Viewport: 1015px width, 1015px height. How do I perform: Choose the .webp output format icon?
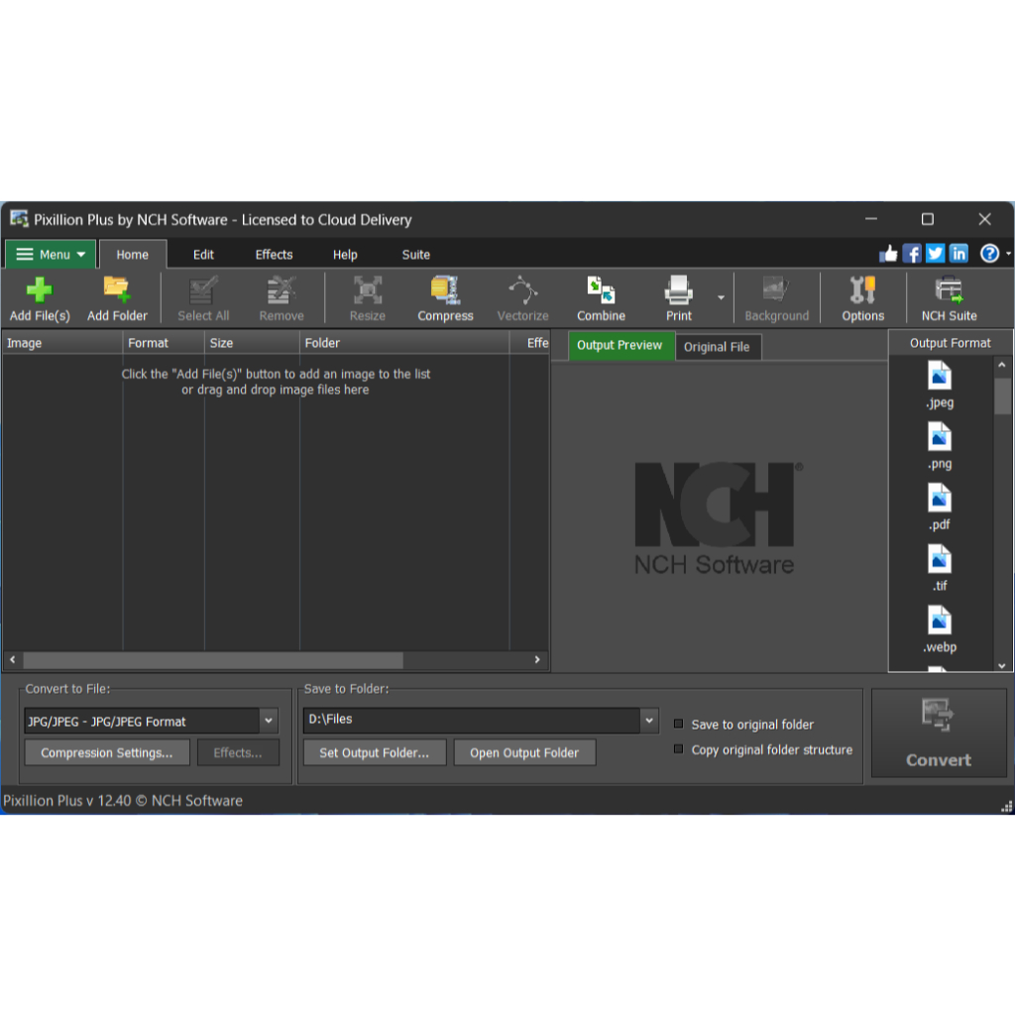(x=939, y=621)
